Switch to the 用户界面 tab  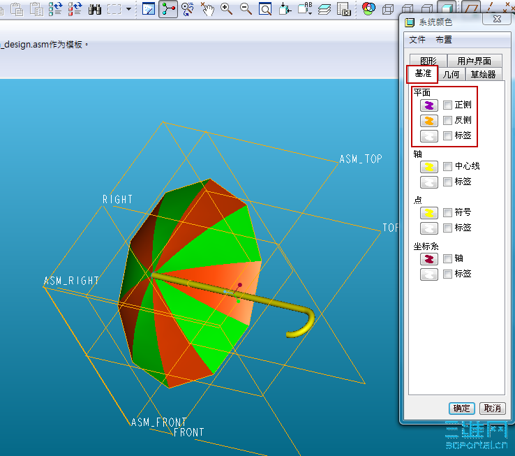coord(475,61)
